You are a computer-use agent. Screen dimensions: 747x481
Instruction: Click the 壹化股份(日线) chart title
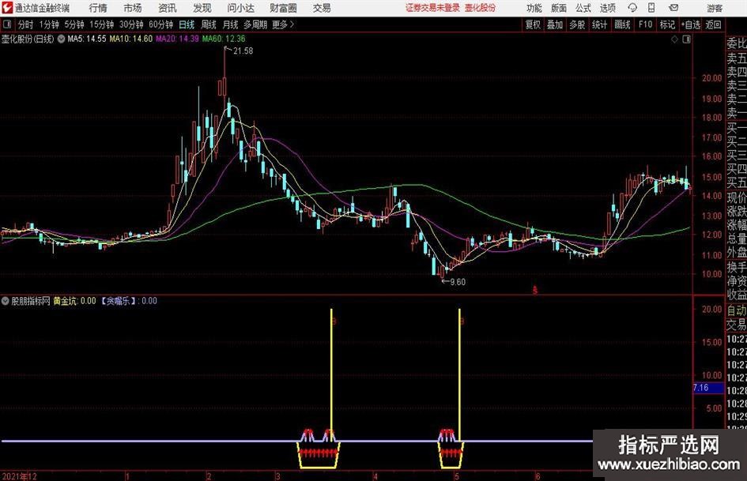[28, 39]
